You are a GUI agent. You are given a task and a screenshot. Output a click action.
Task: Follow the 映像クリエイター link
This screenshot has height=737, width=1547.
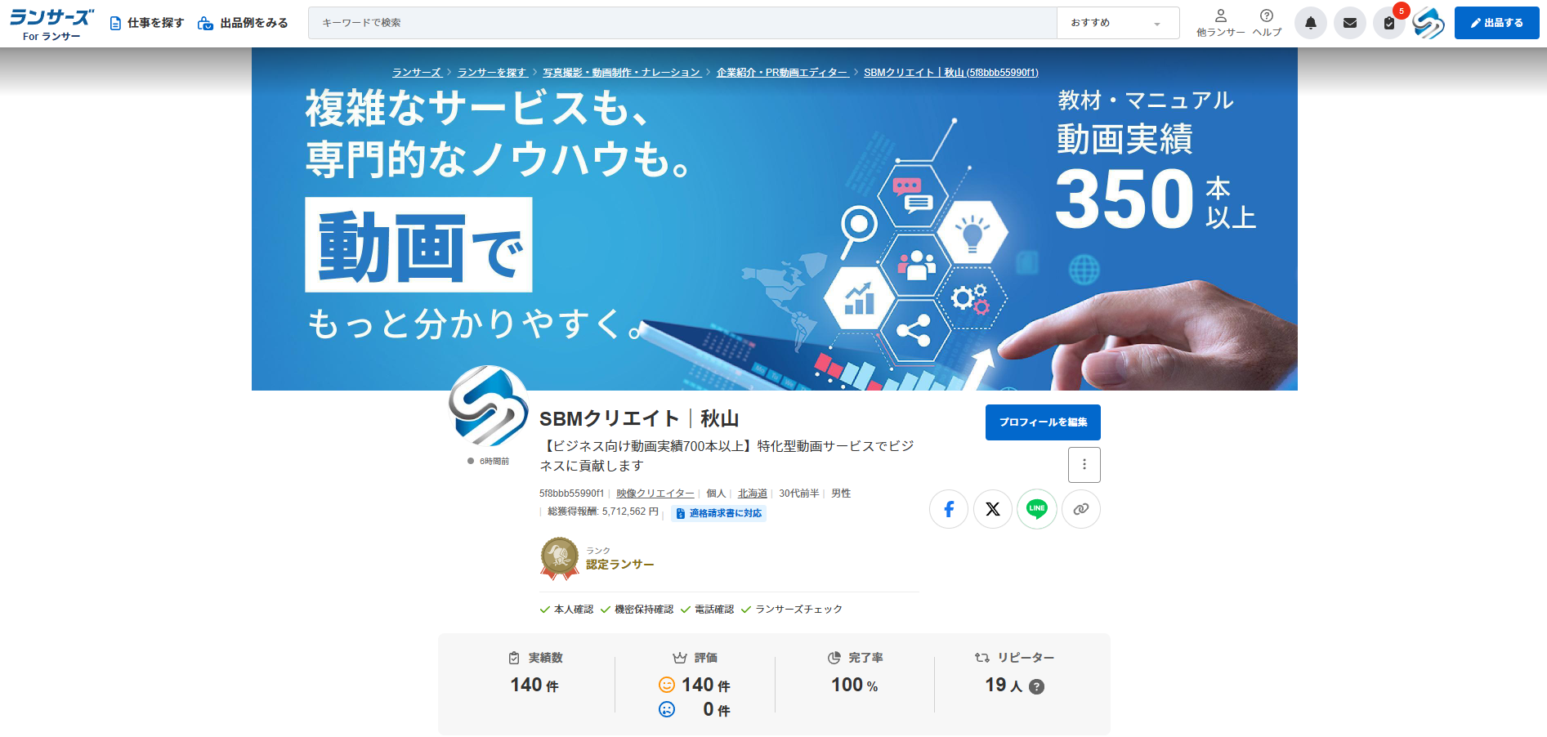tap(655, 494)
